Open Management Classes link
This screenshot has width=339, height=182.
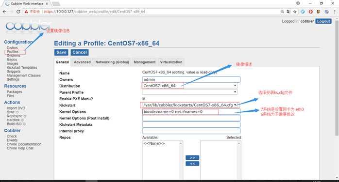point(24,76)
